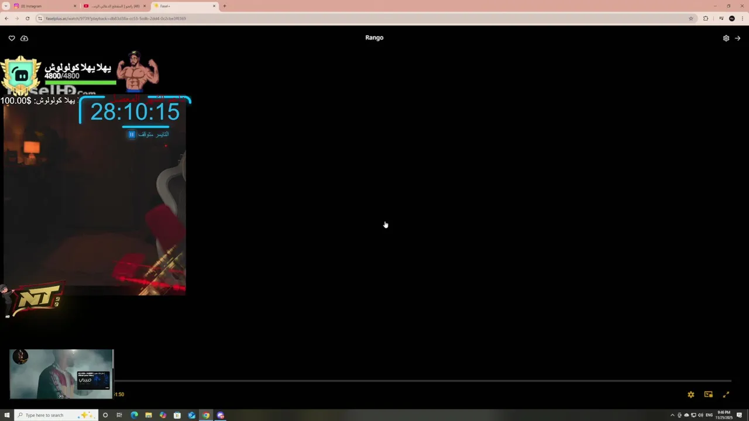Viewport: 749px width, 421px height.
Task: Open the notification center icon
Action: pos(740,415)
